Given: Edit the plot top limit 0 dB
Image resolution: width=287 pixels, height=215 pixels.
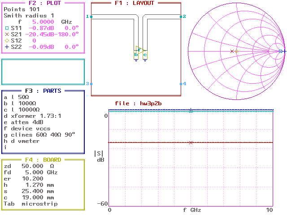Looking at the screenshot, I should [x=106, y=116].
